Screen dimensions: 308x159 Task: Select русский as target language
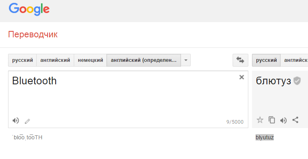click(x=266, y=60)
